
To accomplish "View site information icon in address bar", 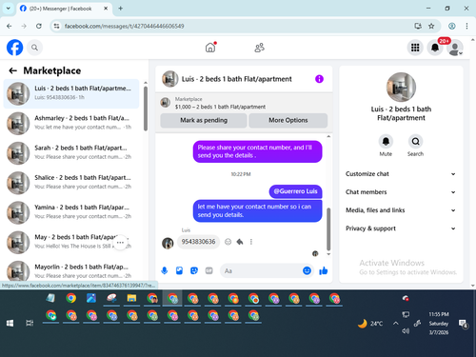I will (56, 26).
